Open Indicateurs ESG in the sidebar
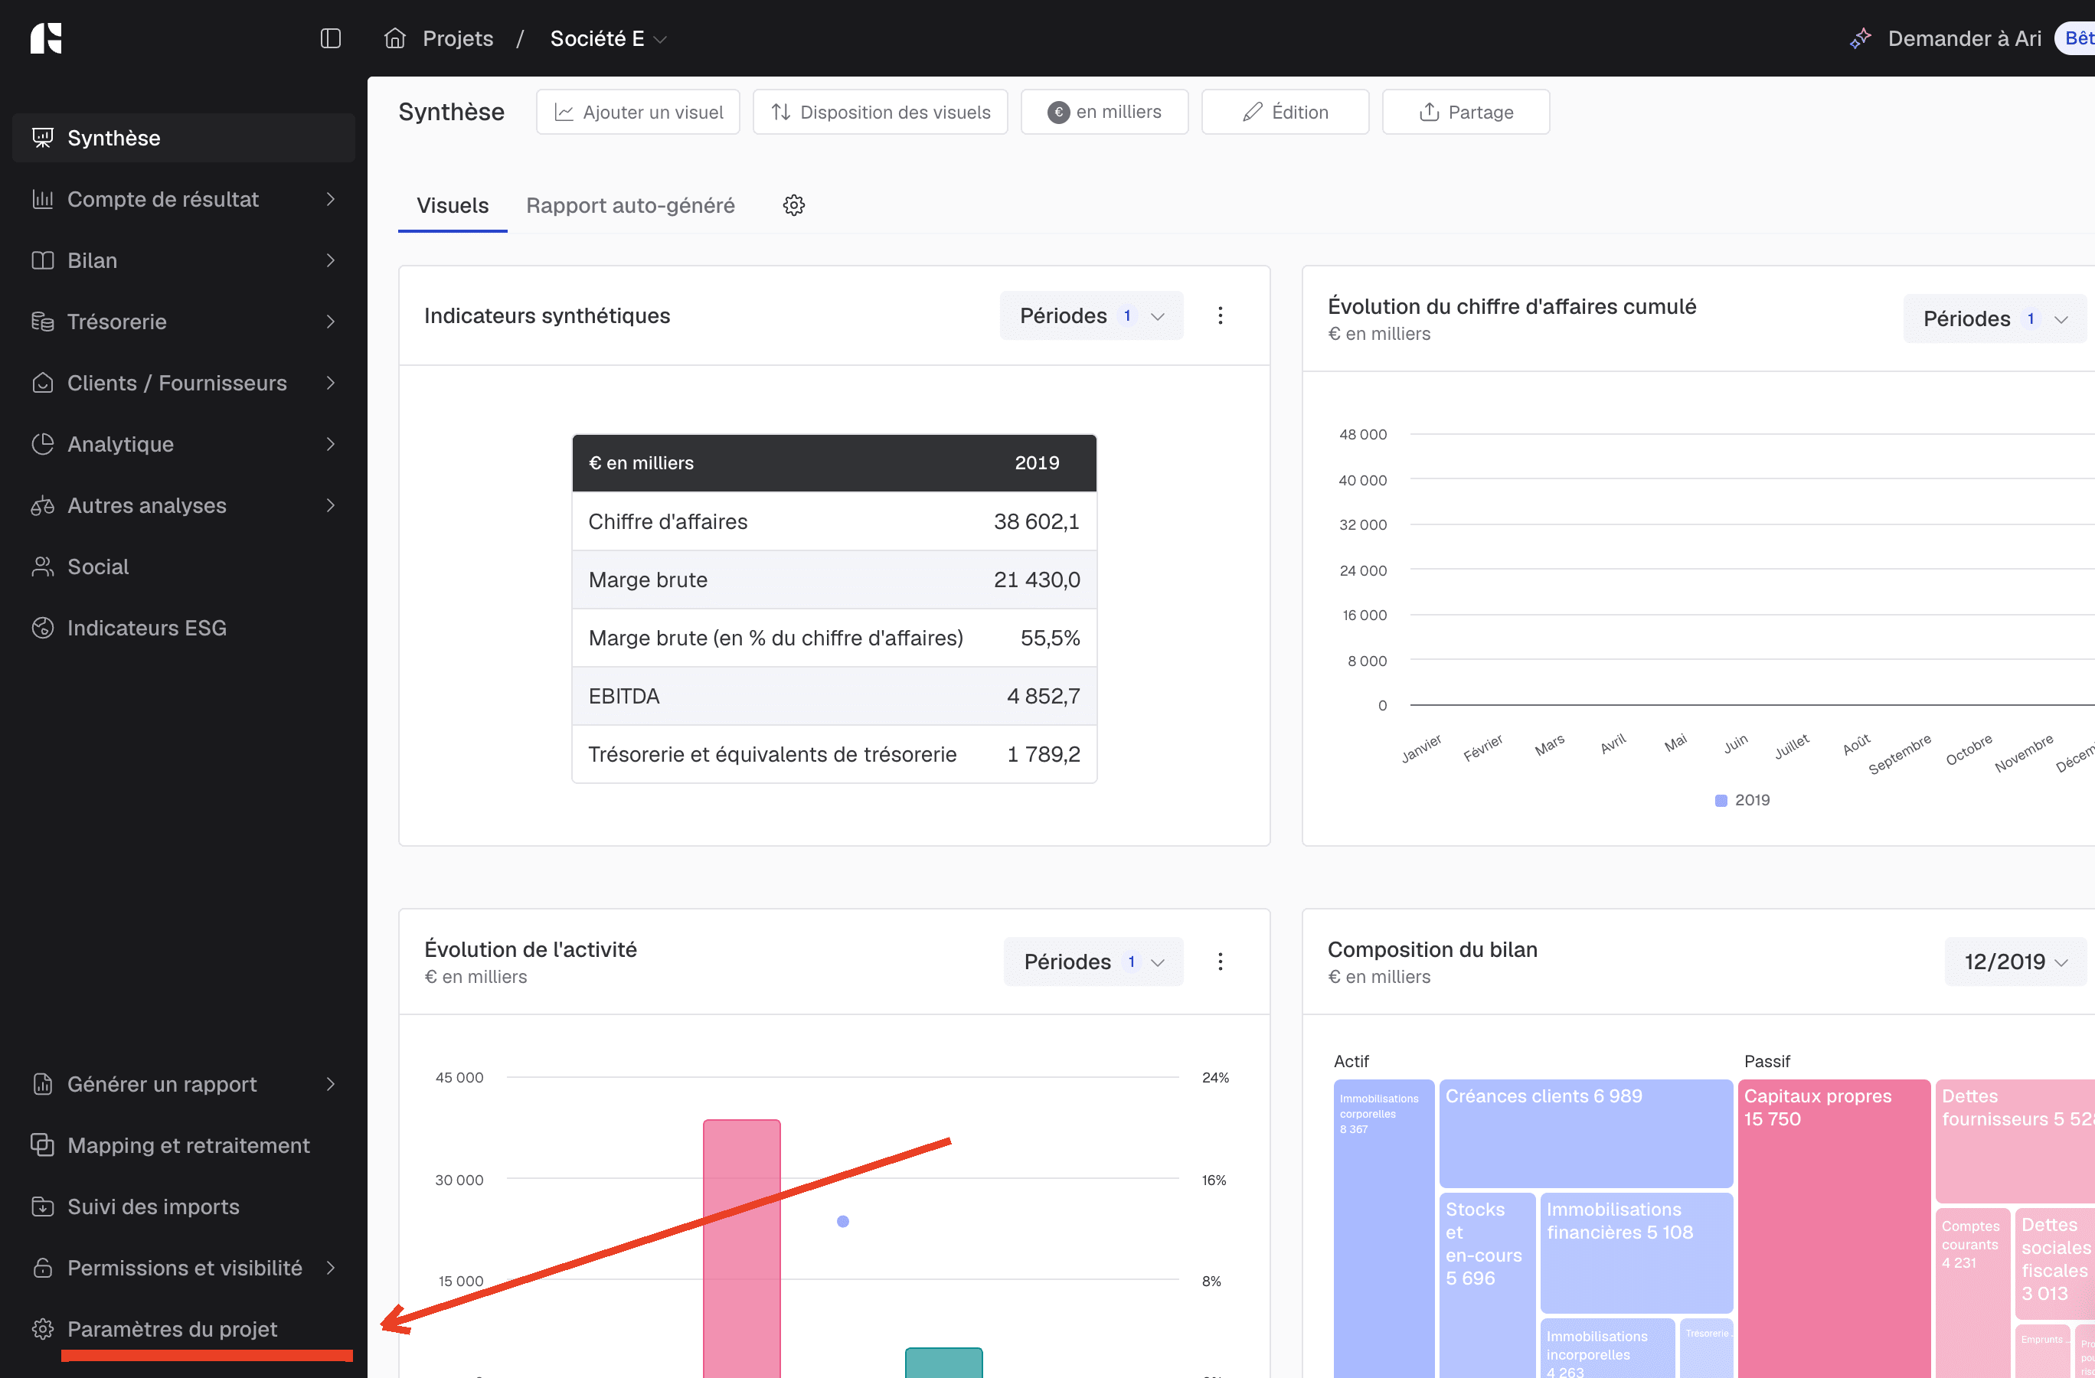Image resolution: width=2095 pixels, height=1378 pixels. pos(184,628)
